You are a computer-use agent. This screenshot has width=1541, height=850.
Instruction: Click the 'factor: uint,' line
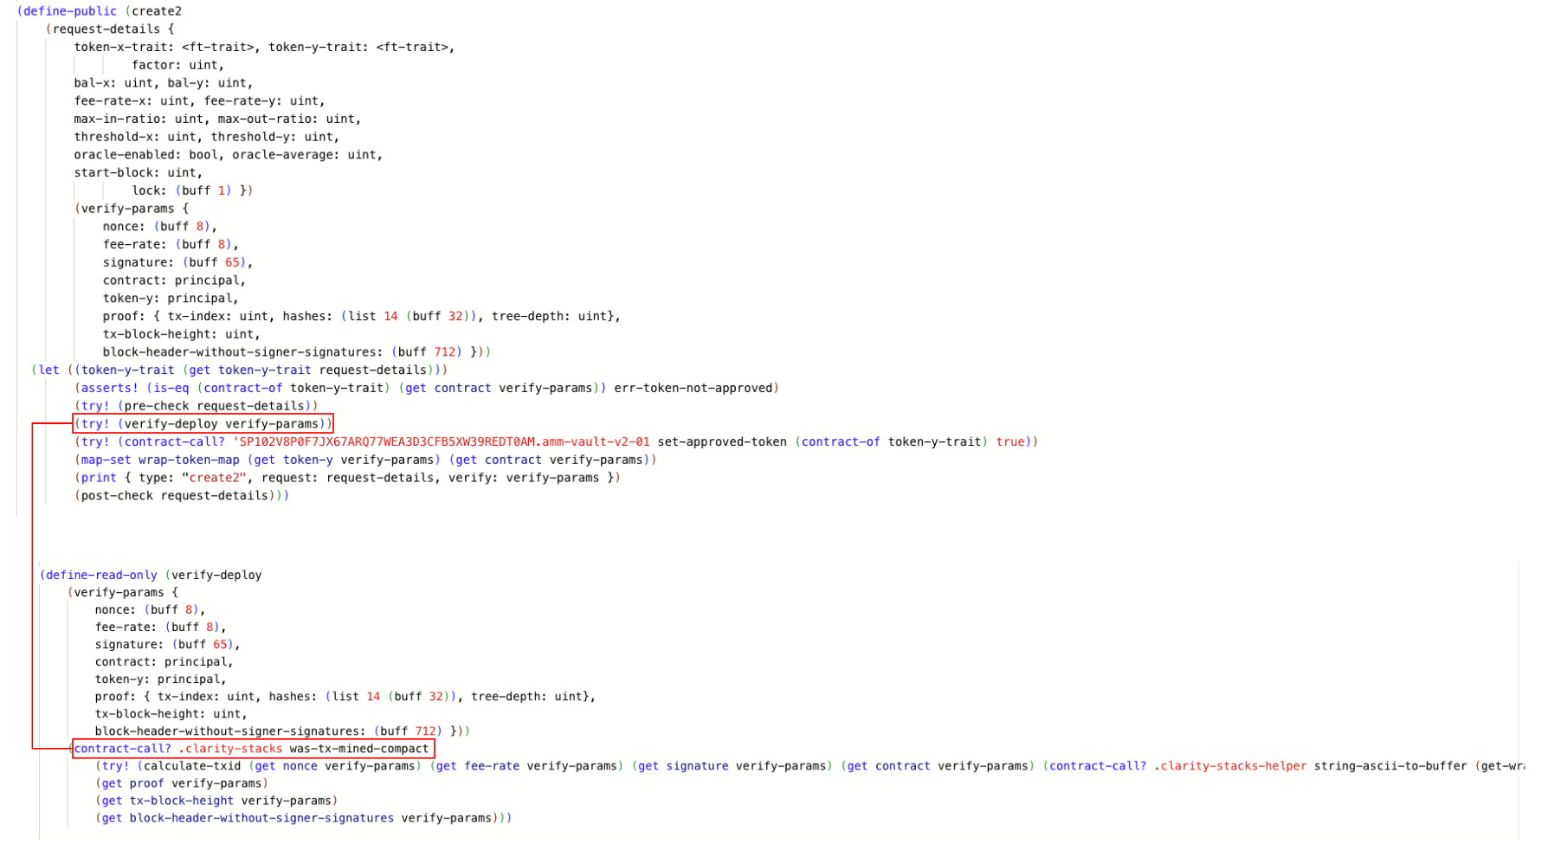(177, 65)
